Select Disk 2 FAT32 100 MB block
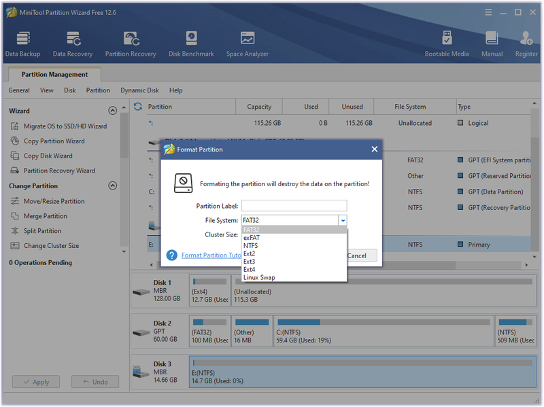The height and width of the screenshot is (407, 544). pos(209,331)
